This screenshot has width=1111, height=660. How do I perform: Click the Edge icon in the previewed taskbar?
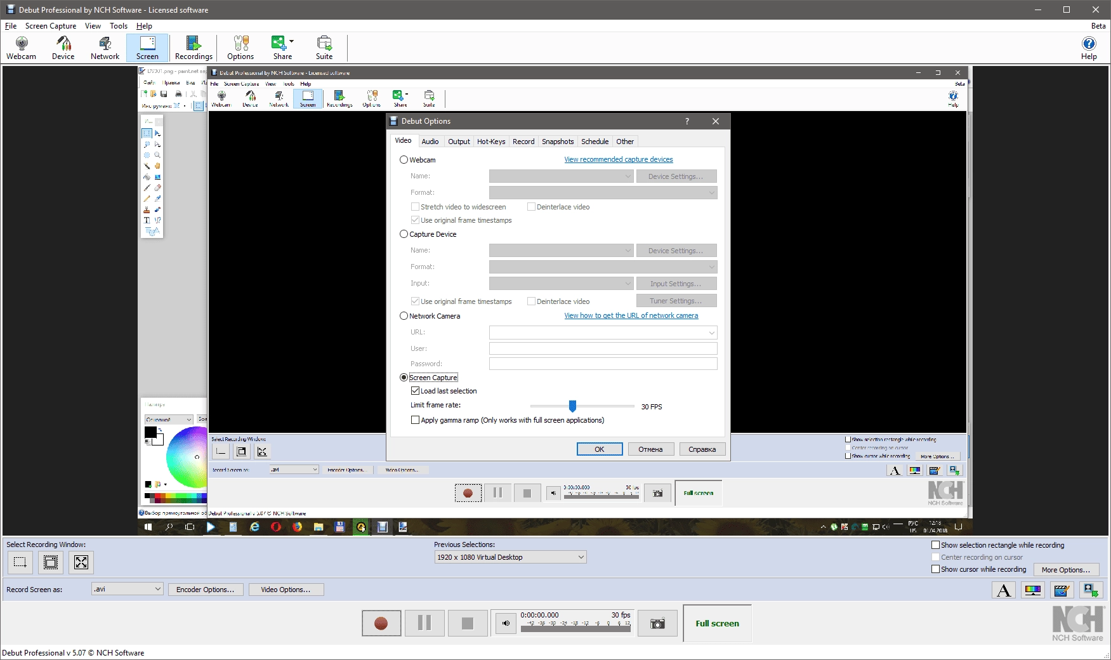coord(254,527)
